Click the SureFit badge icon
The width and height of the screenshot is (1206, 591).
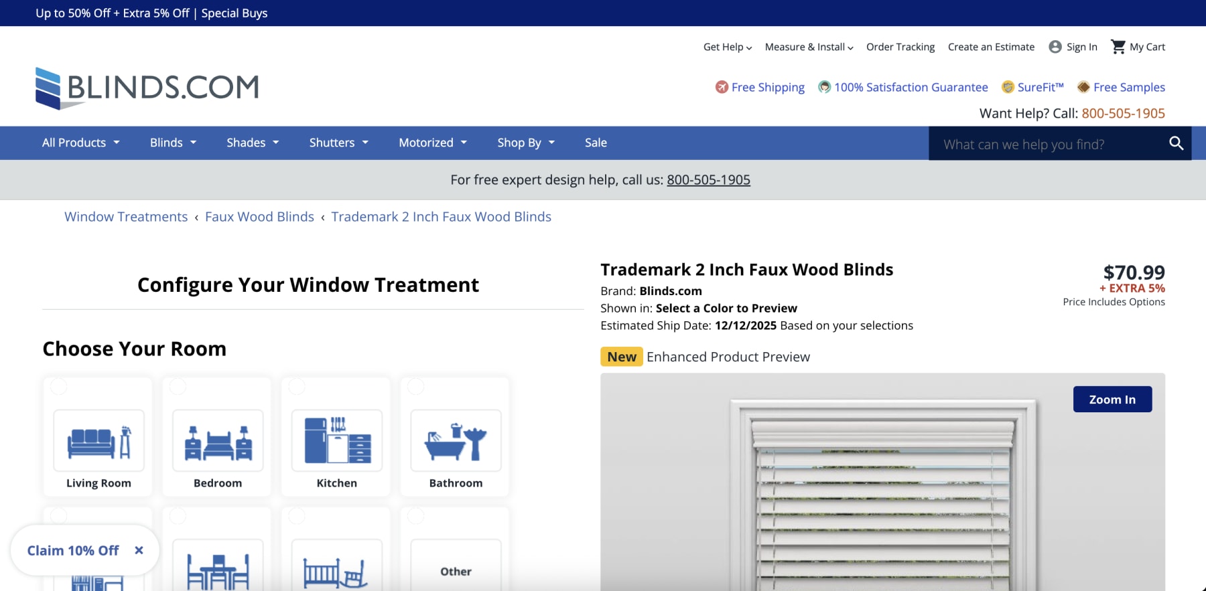[x=1008, y=87]
